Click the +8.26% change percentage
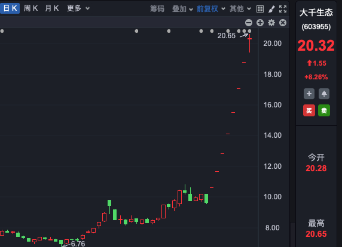This screenshot has height=247, width=342. [316, 77]
